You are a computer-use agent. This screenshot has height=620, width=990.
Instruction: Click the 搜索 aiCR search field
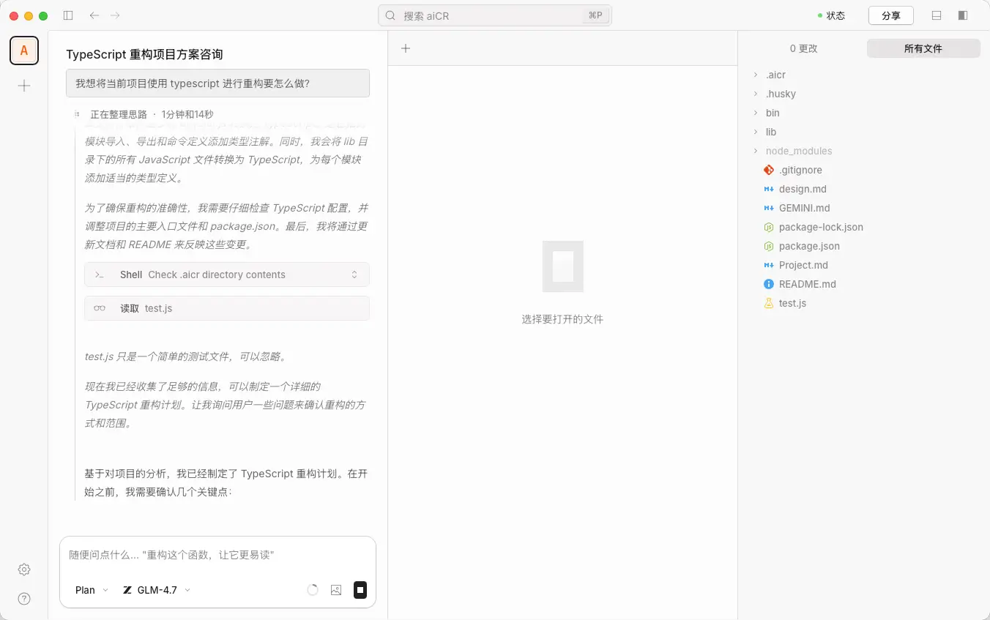(494, 15)
